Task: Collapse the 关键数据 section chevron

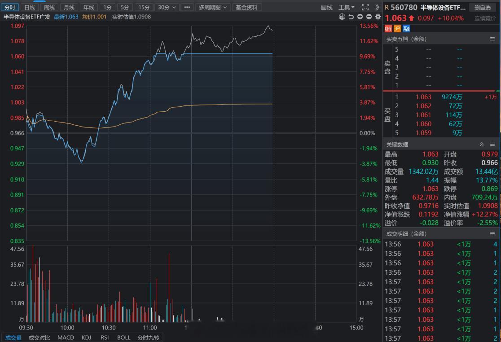Action: click(482, 145)
